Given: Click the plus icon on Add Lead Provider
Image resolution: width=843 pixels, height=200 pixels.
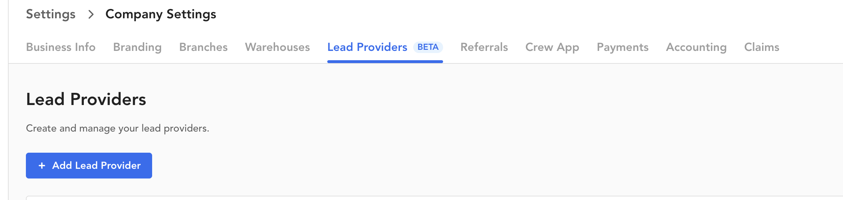Looking at the screenshot, I should [42, 166].
